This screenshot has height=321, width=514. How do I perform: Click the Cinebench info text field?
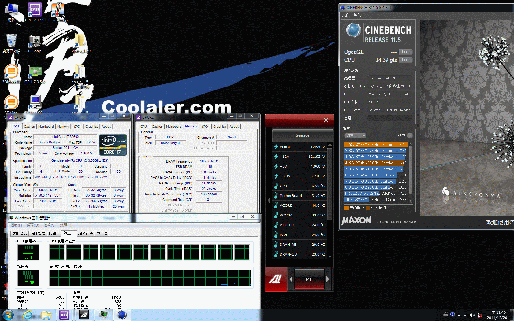tap(389, 118)
